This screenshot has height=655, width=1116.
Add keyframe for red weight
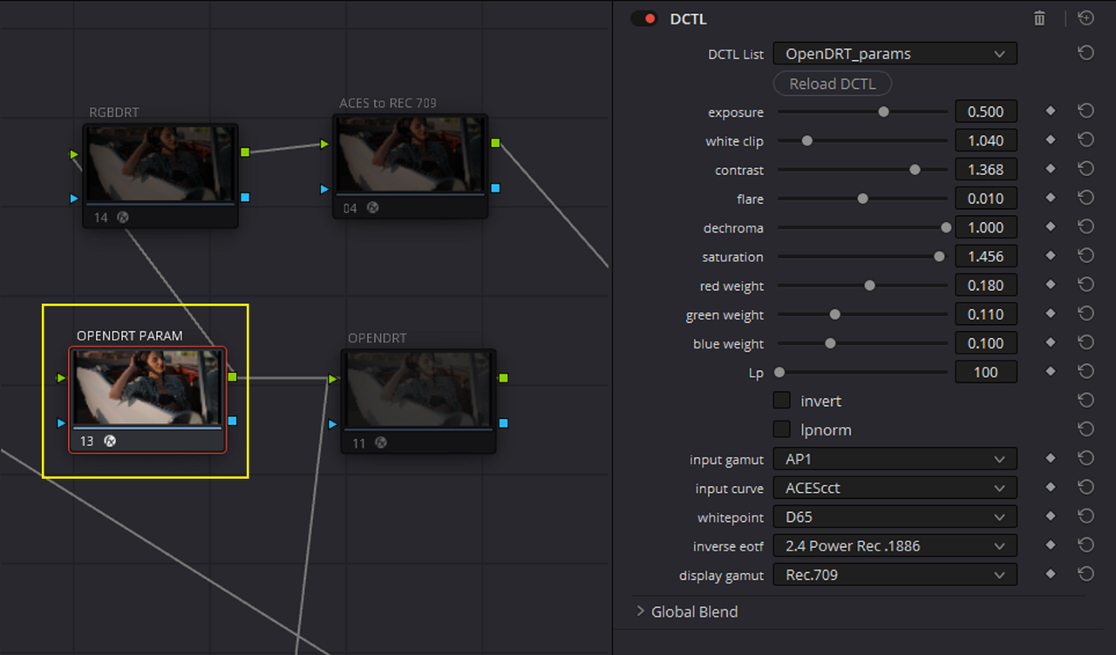click(1051, 285)
